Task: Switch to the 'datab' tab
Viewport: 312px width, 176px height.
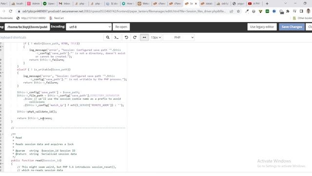Action: click(207, 3)
